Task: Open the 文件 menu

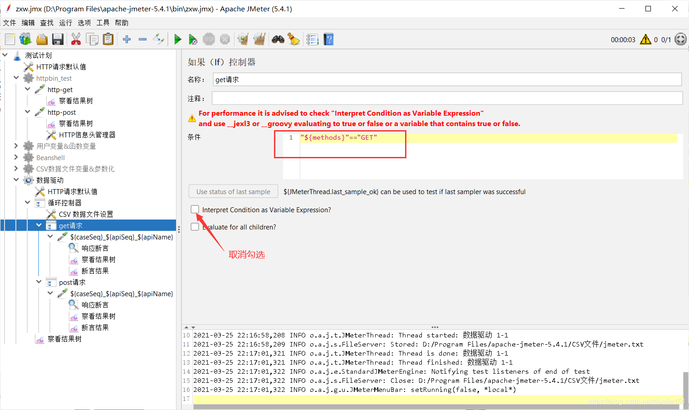Action: click(9, 23)
